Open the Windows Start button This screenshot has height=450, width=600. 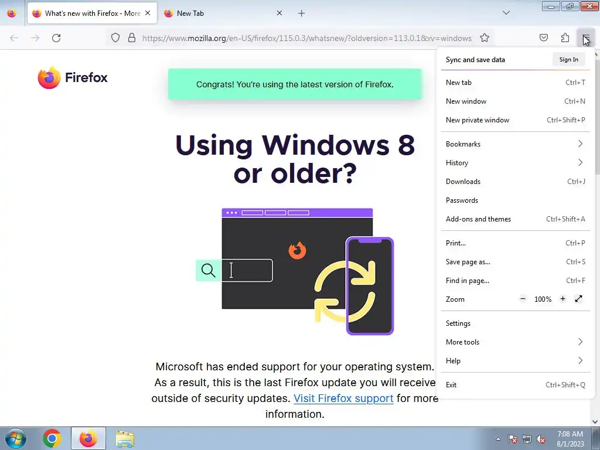click(16, 438)
